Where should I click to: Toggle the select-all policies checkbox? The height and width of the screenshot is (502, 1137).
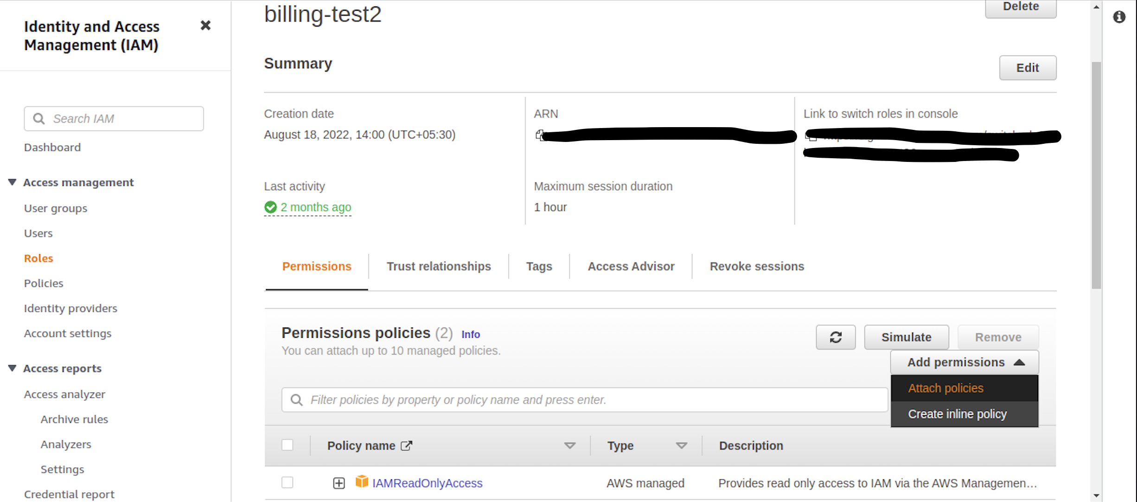coord(287,445)
